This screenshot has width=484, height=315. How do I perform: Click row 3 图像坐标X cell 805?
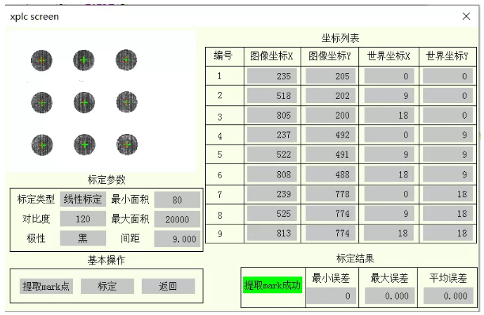[x=272, y=116]
